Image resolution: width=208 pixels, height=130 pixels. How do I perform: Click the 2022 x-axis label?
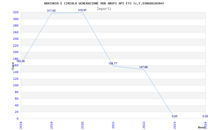pos(144,125)
